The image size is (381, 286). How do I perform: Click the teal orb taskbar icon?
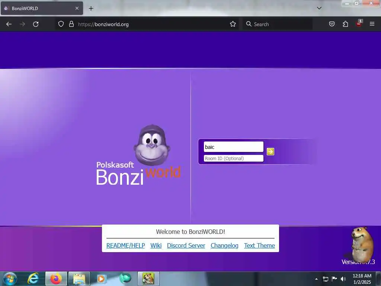pos(125,278)
